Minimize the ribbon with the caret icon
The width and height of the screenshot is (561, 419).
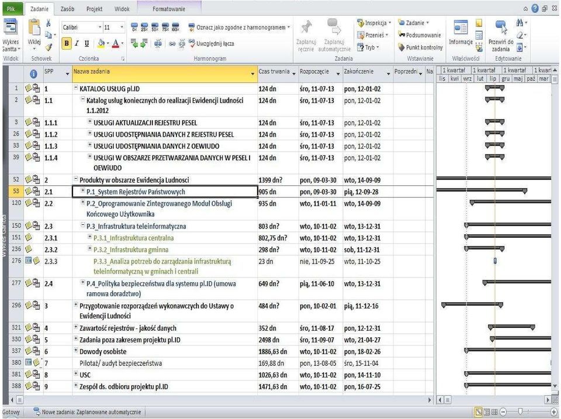tap(525, 9)
